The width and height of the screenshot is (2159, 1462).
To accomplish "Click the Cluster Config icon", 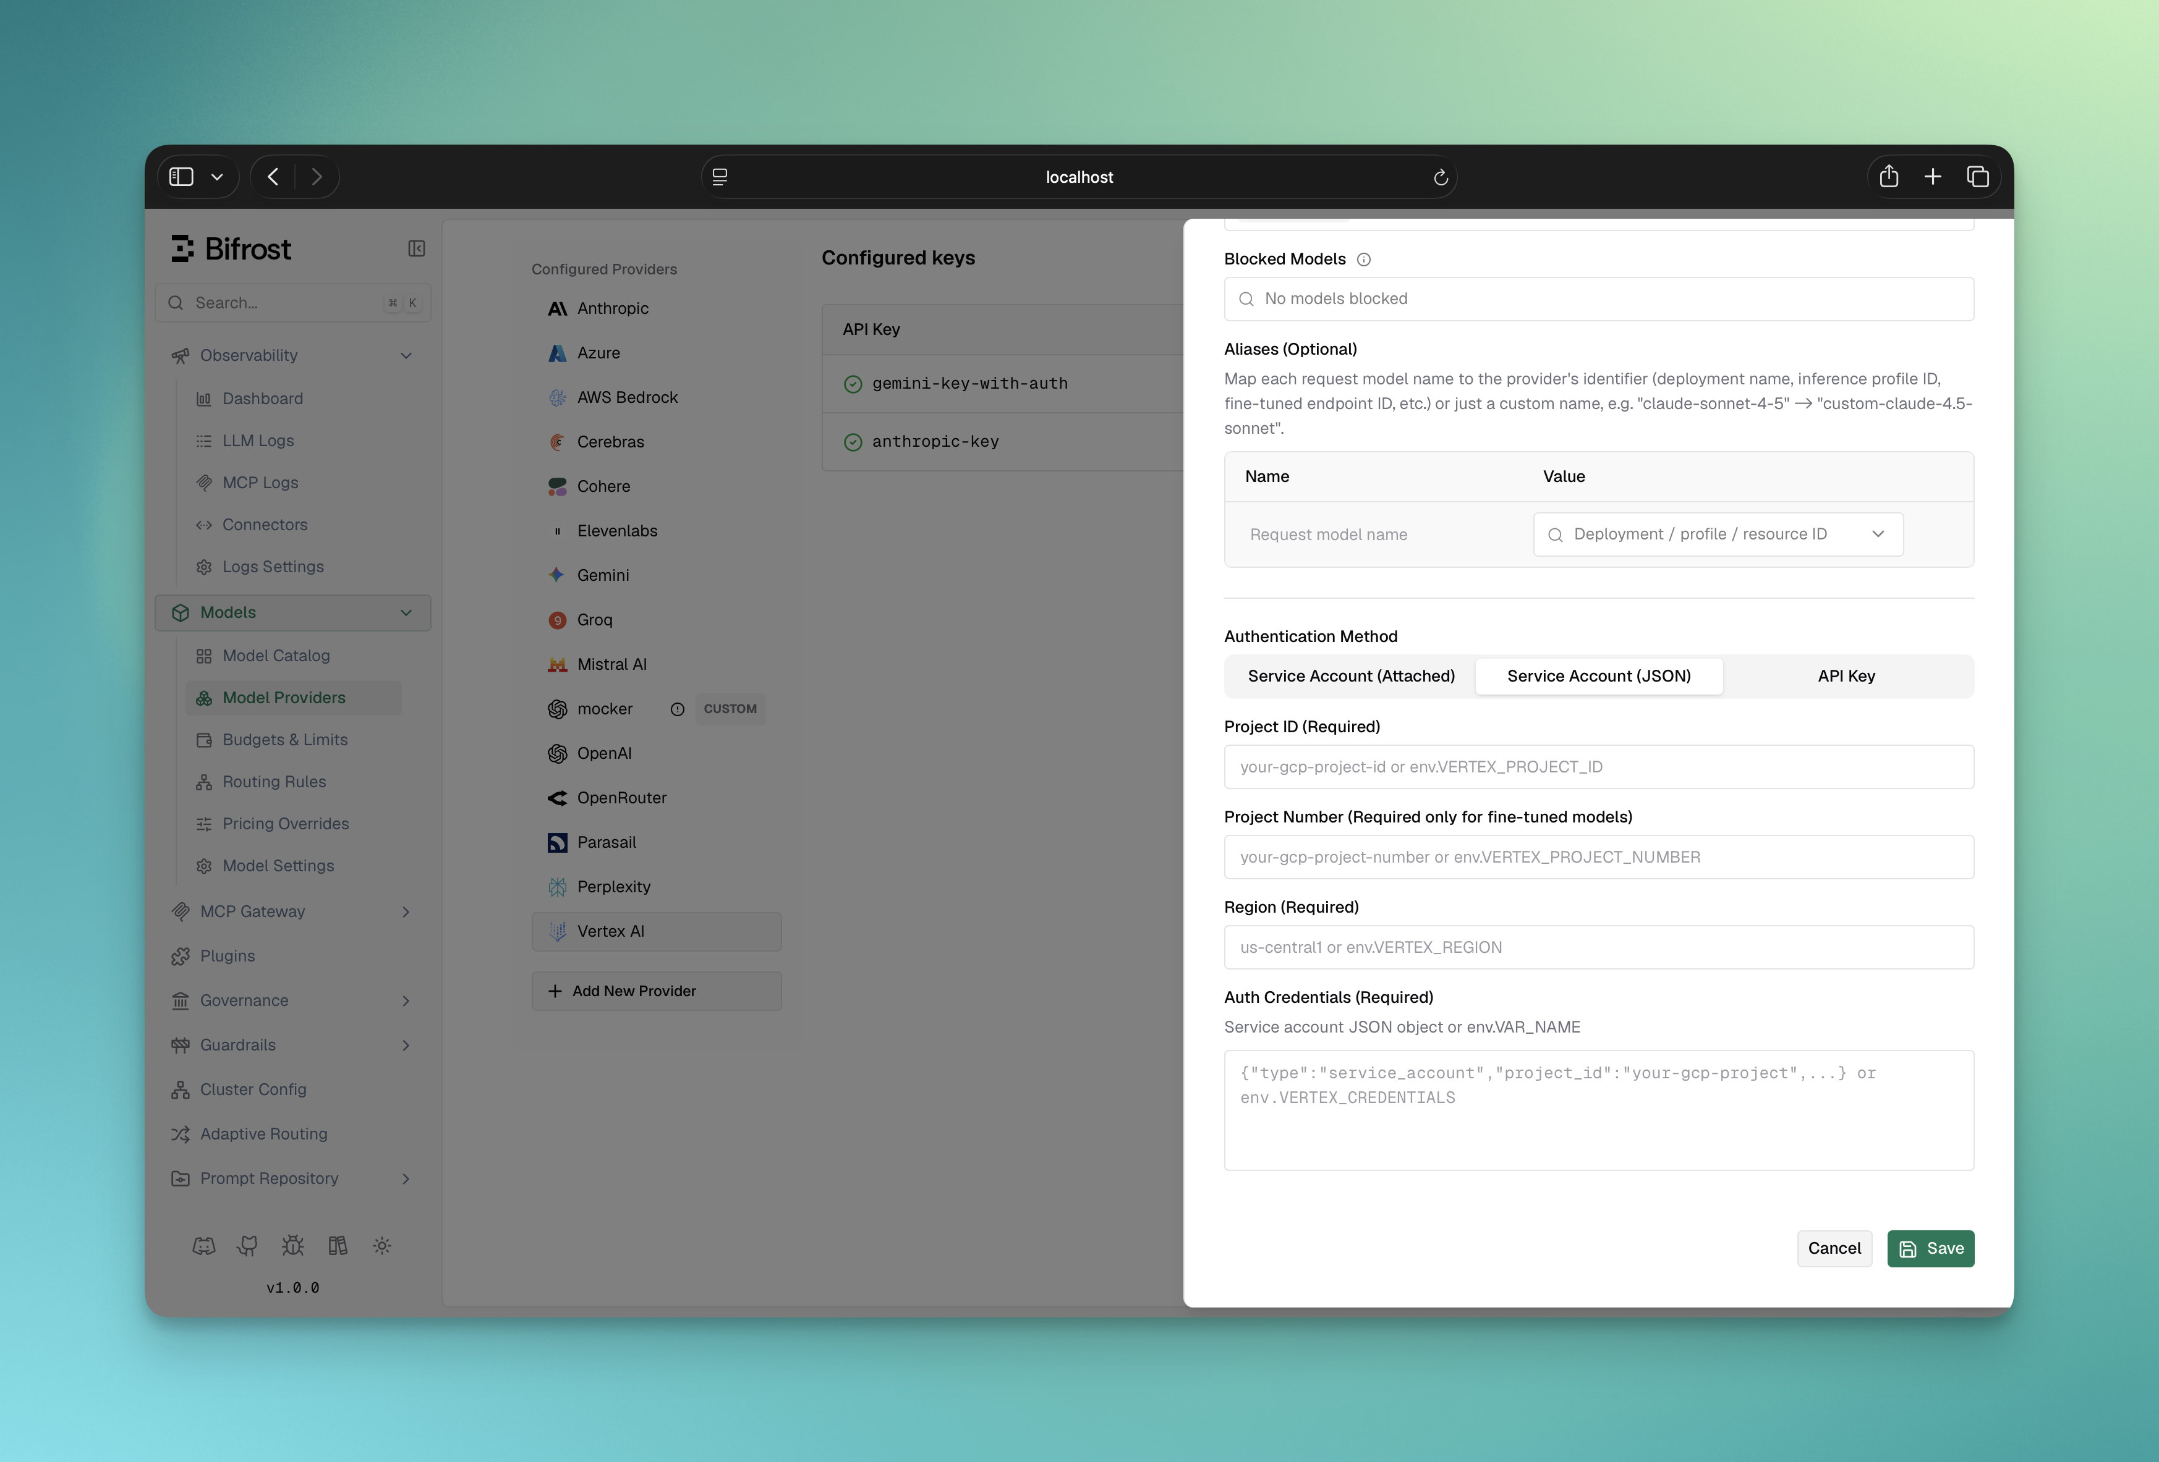I will (181, 1090).
